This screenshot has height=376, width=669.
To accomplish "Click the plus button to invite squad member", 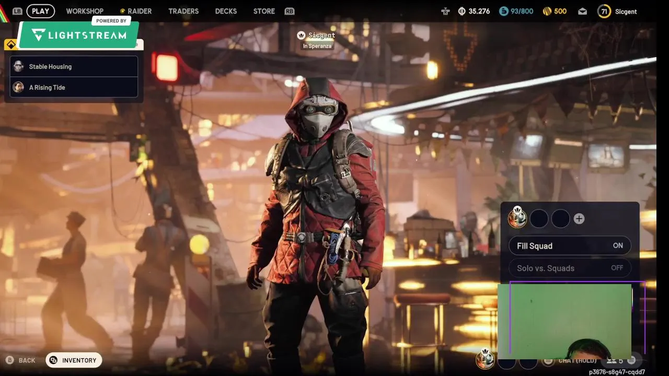I will coord(579,219).
